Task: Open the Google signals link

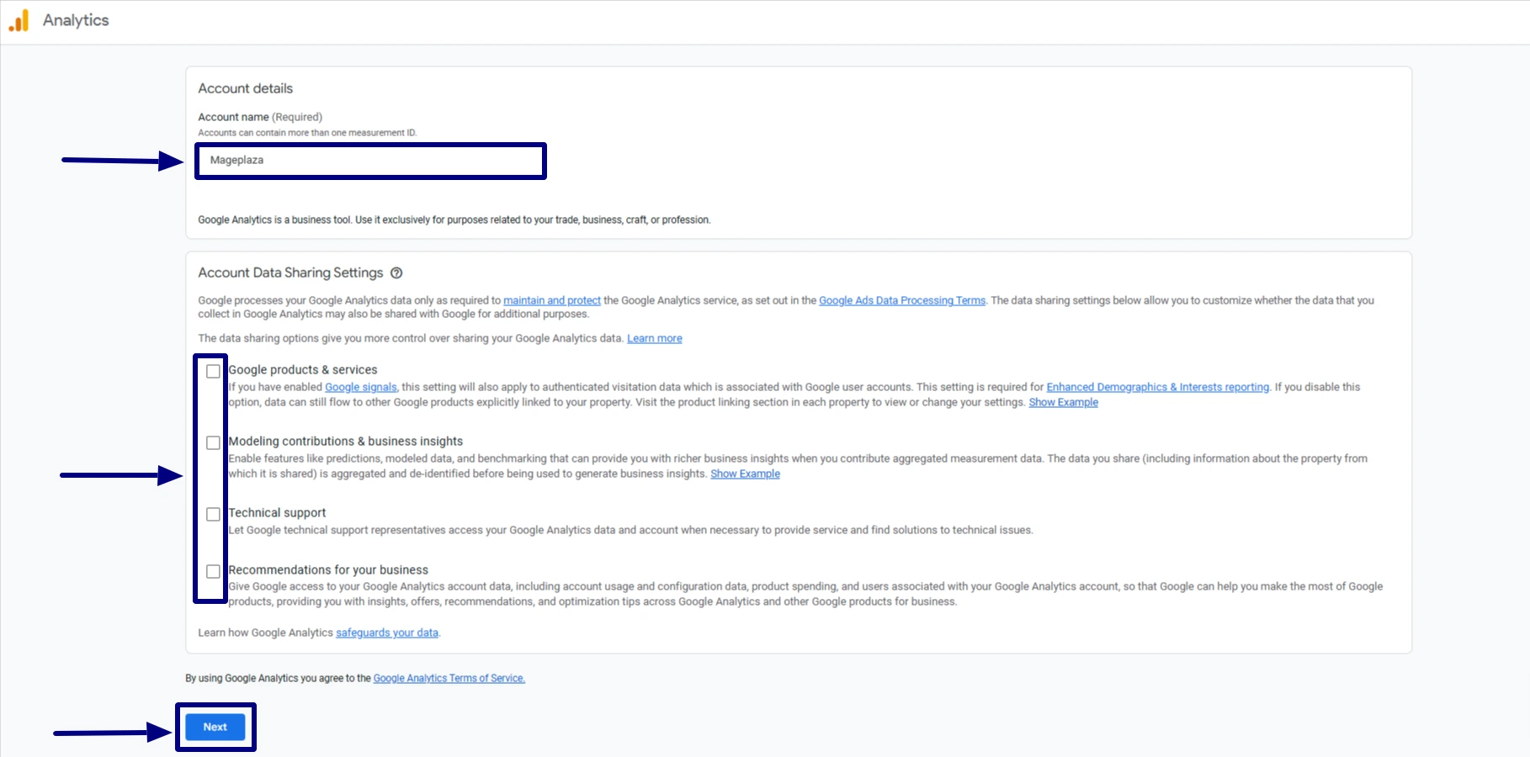Action: pos(361,387)
